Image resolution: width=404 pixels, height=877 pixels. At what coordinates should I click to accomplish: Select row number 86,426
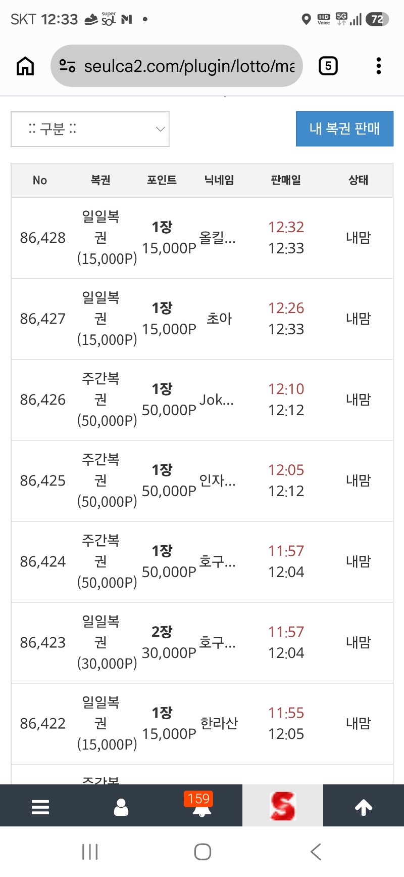click(43, 400)
